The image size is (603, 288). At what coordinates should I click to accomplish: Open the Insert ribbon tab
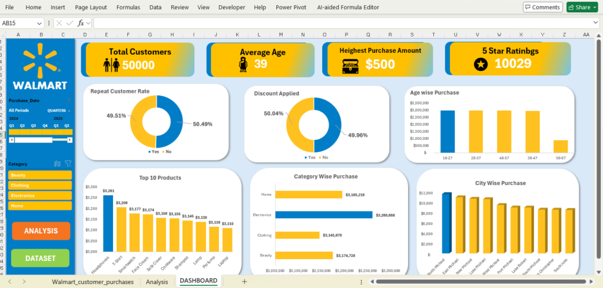pyautogui.click(x=58, y=7)
